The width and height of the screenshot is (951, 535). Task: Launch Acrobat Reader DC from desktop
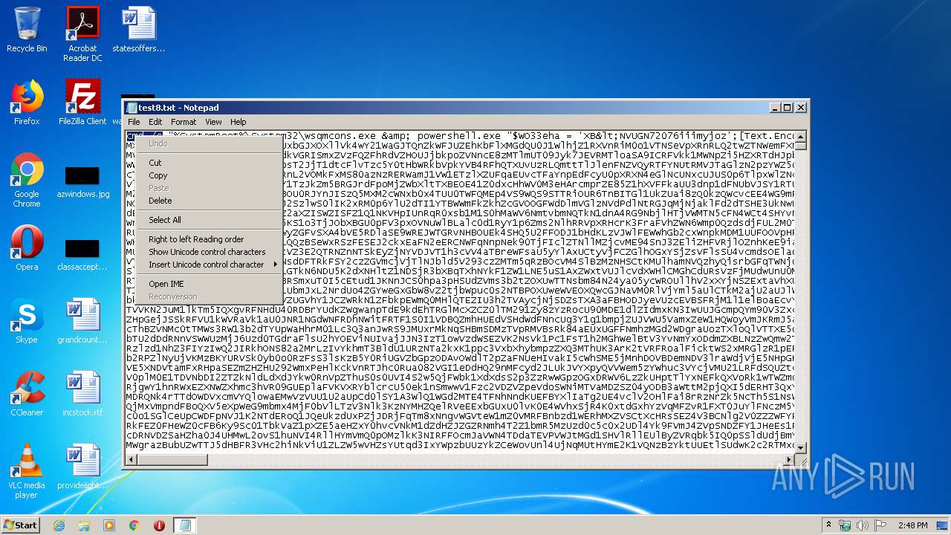82,34
